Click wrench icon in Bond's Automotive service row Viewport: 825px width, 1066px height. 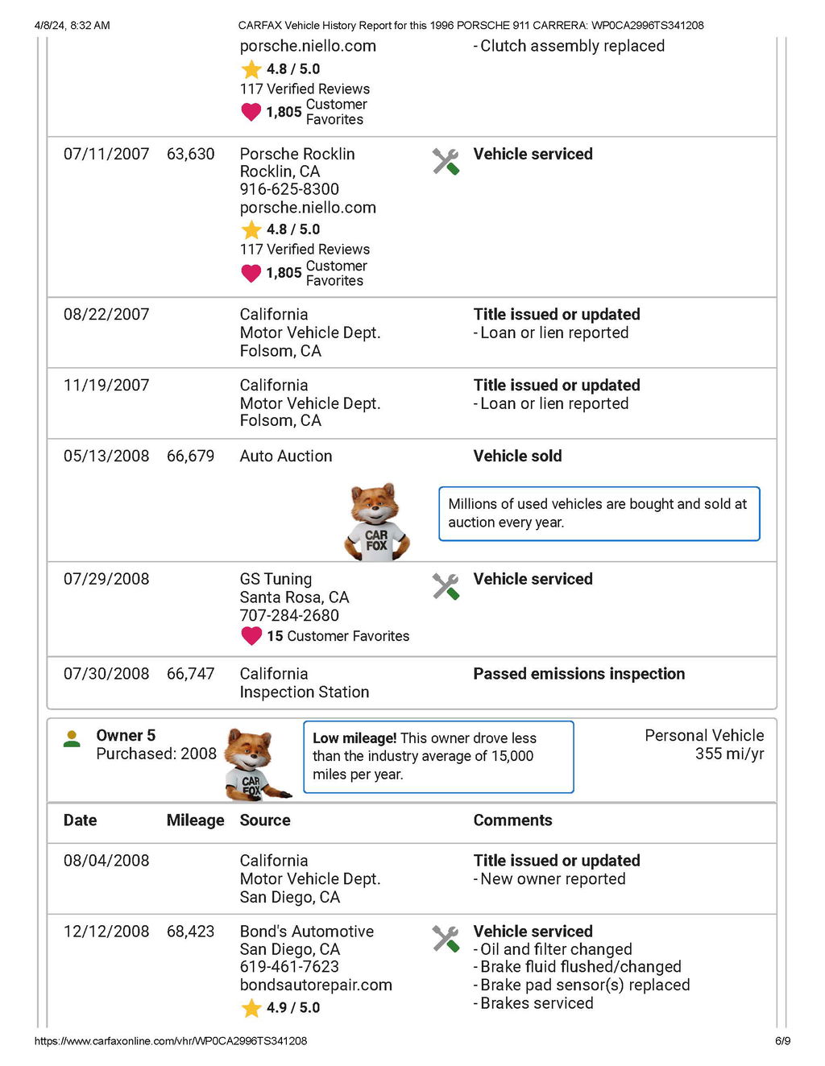pyautogui.click(x=446, y=939)
